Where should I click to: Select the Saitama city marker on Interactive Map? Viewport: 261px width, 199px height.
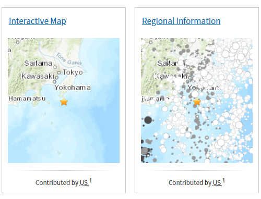point(55,67)
